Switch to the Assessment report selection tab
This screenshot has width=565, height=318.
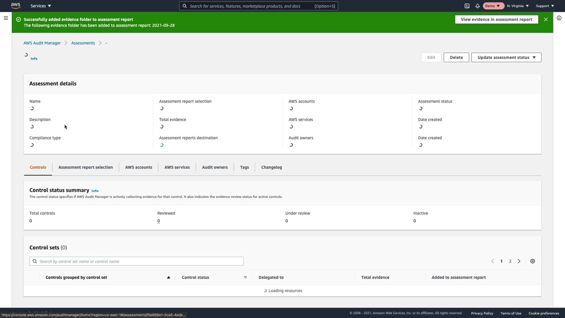pos(86,167)
